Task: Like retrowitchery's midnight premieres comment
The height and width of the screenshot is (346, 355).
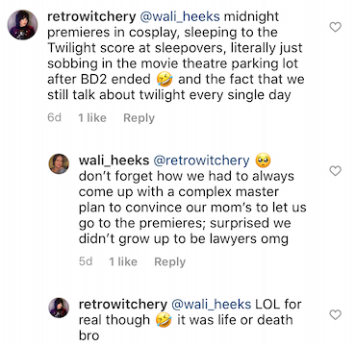Action: click(x=336, y=27)
